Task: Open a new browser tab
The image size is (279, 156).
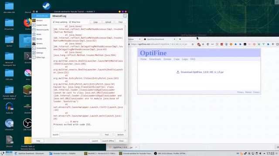Action: (180, 39)
